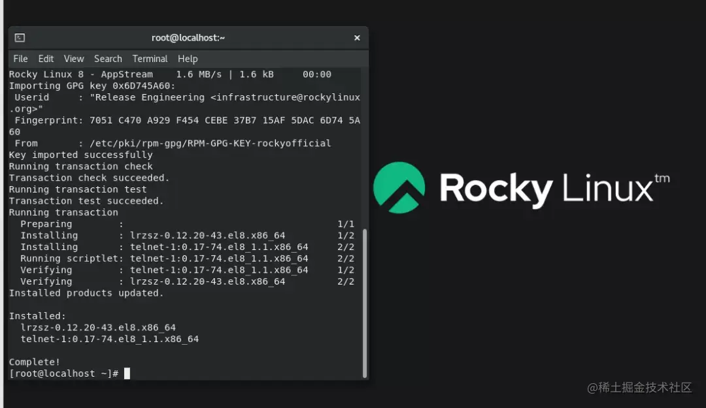706x408 pixels.
Task: Open the Terminal menu
Action: pos(150,59)
